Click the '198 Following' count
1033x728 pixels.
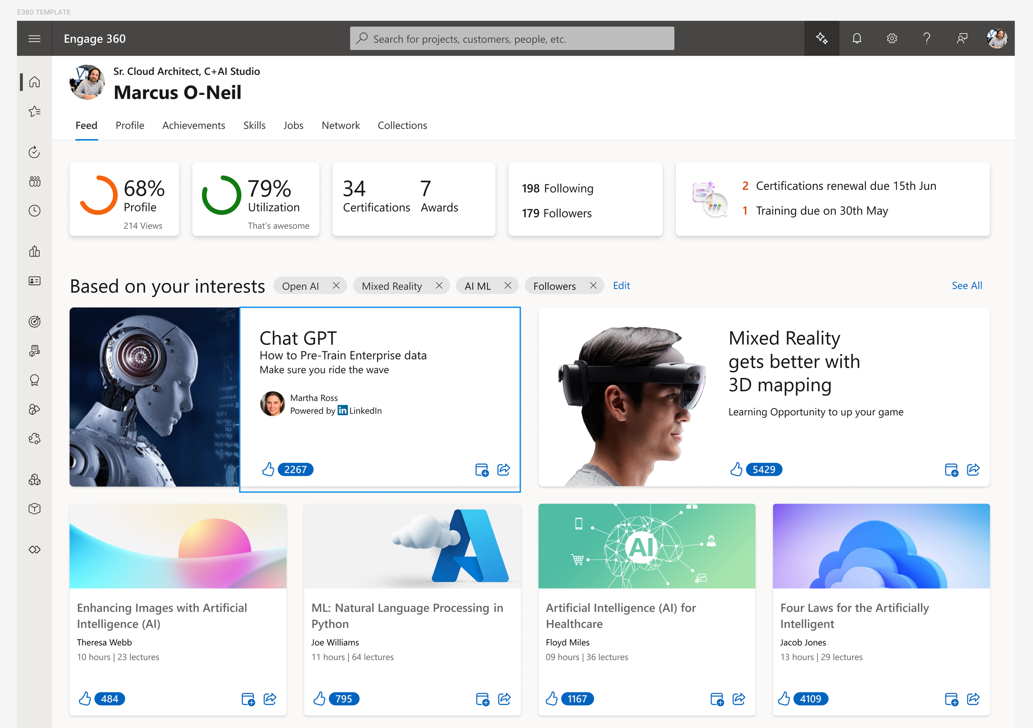558,188
